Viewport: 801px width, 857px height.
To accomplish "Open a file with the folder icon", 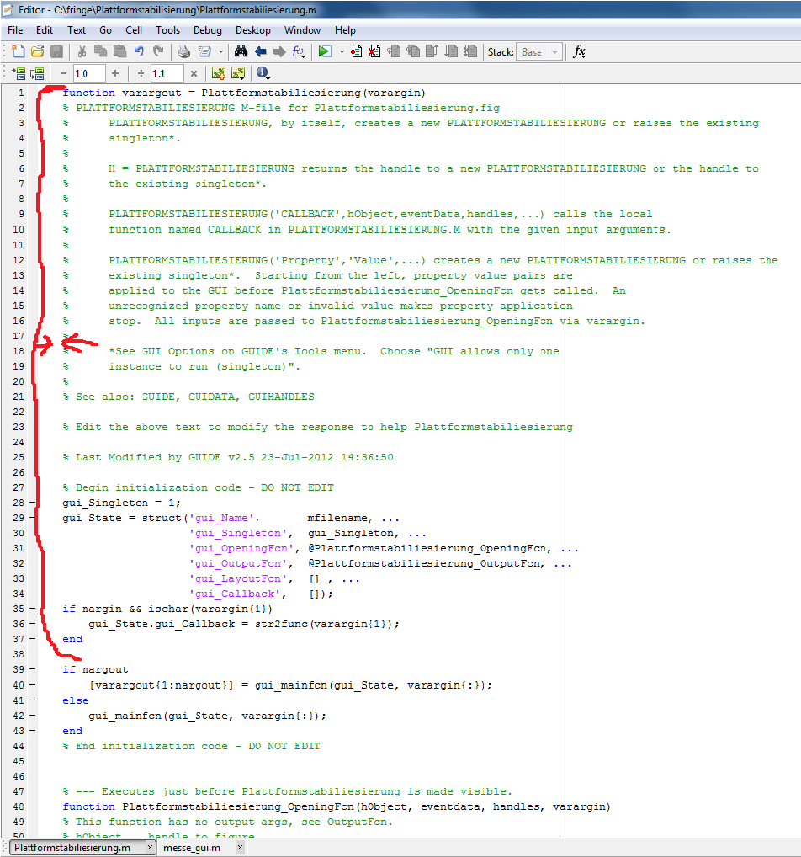I will [x=37, y=52].
